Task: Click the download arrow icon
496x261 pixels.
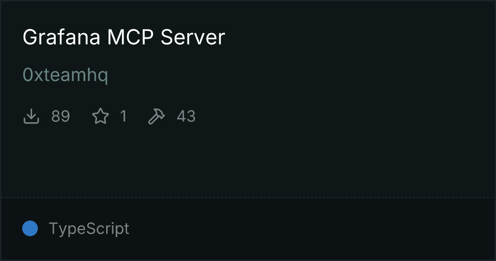Action: (31, 116)
